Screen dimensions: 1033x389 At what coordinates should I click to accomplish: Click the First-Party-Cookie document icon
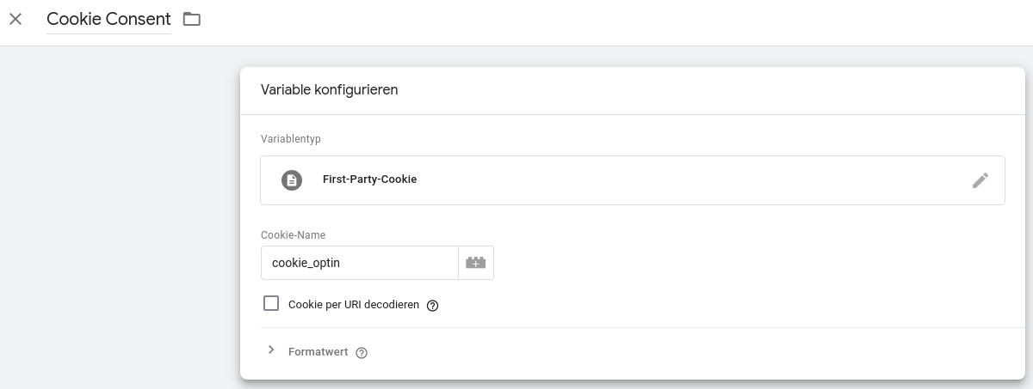292,180
